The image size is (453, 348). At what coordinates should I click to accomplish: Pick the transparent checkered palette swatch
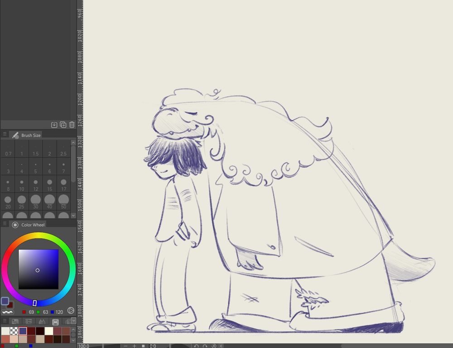[14, 331]
